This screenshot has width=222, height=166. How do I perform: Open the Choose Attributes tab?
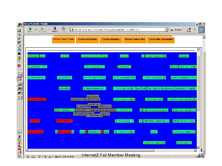87,40
